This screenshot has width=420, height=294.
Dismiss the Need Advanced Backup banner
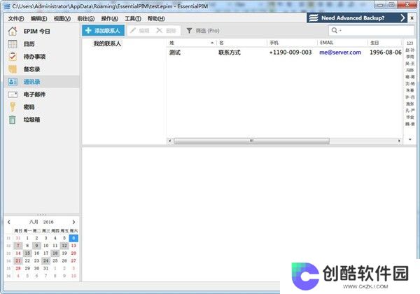pos(412,18)
